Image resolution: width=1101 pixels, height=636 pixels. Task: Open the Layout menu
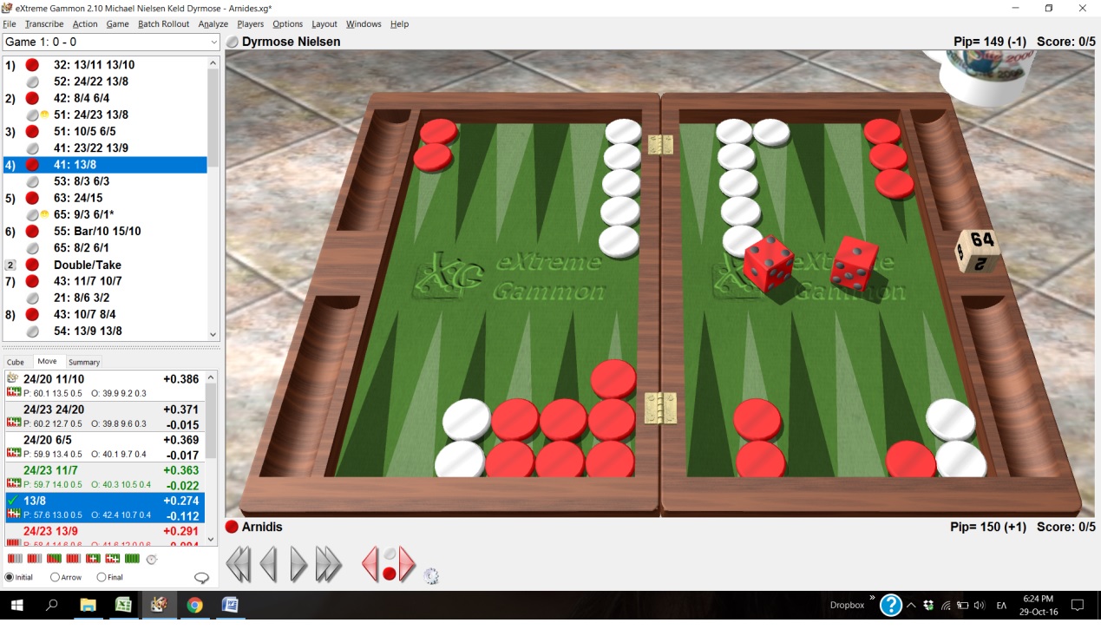pos(324,24)
